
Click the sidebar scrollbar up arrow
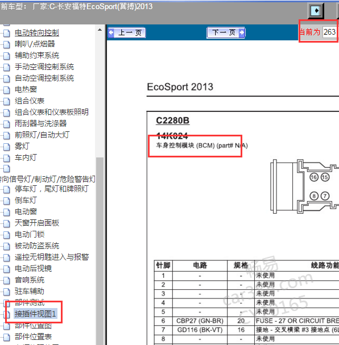100,30
